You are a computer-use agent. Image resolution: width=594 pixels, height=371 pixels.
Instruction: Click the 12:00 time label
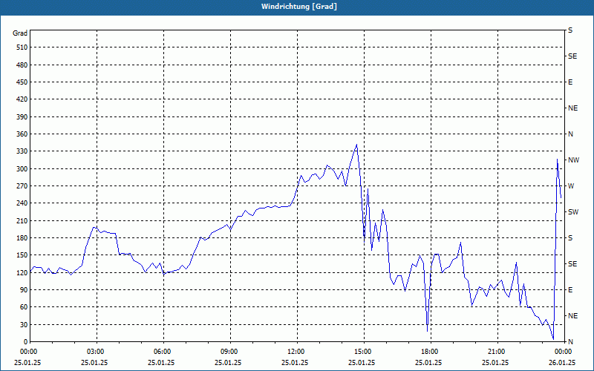(296, 352)
